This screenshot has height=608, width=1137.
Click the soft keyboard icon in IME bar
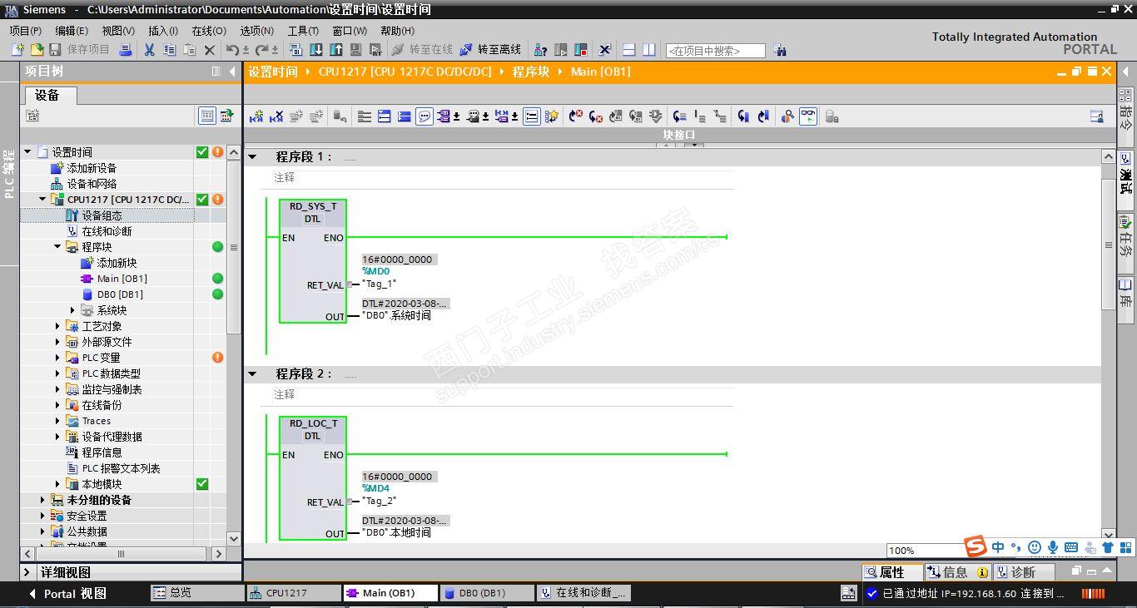click(1071, 547)
